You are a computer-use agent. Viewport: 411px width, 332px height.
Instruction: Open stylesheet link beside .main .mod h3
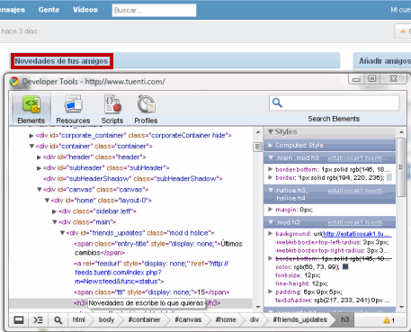click(358, 158)
